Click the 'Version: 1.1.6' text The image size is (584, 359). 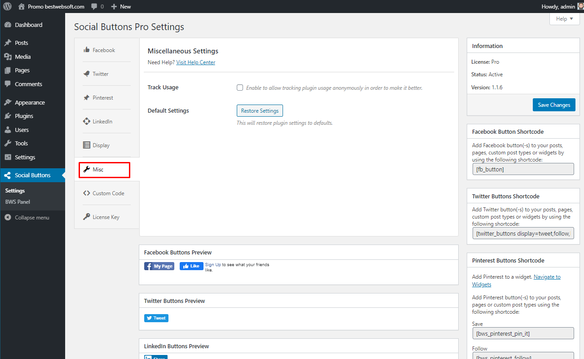487,88
